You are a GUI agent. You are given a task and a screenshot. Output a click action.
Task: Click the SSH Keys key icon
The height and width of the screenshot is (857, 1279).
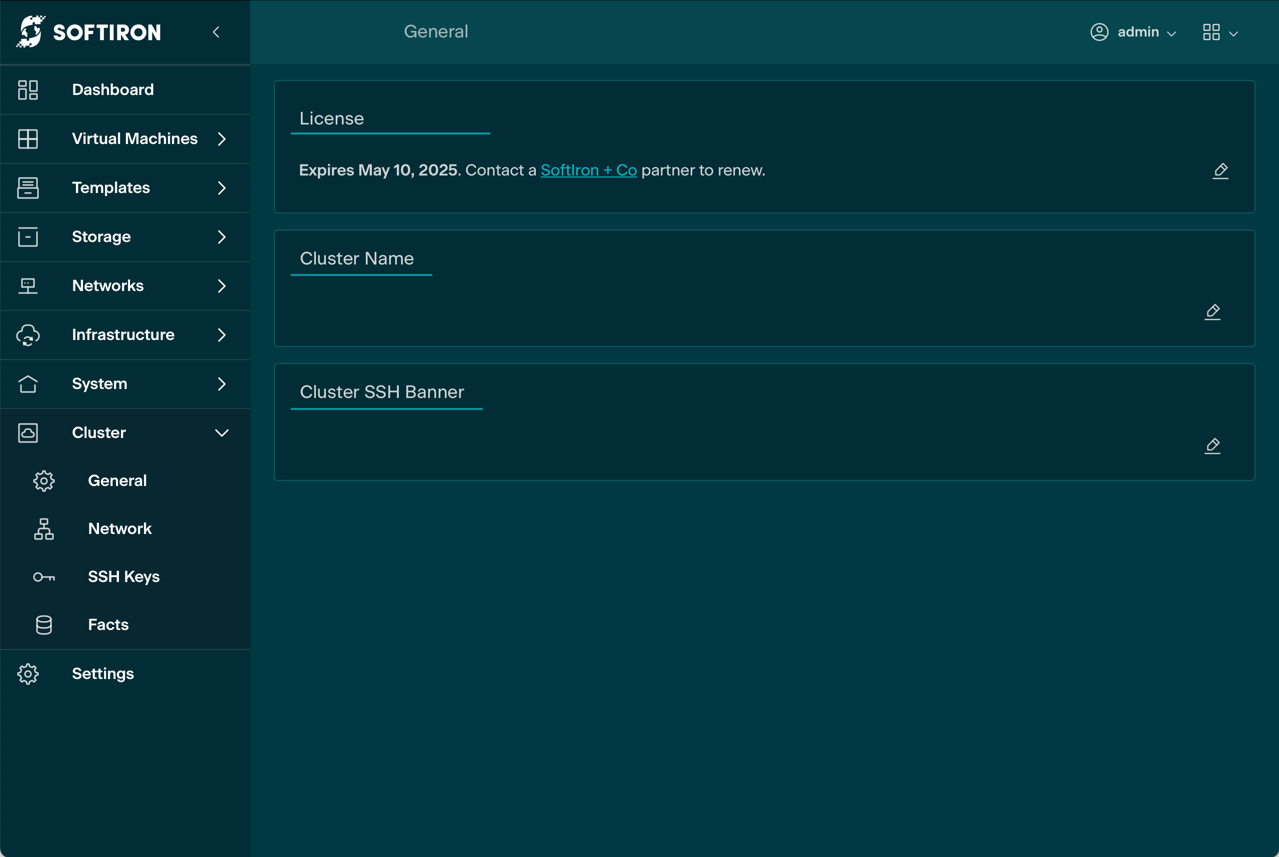coord(43,576)
